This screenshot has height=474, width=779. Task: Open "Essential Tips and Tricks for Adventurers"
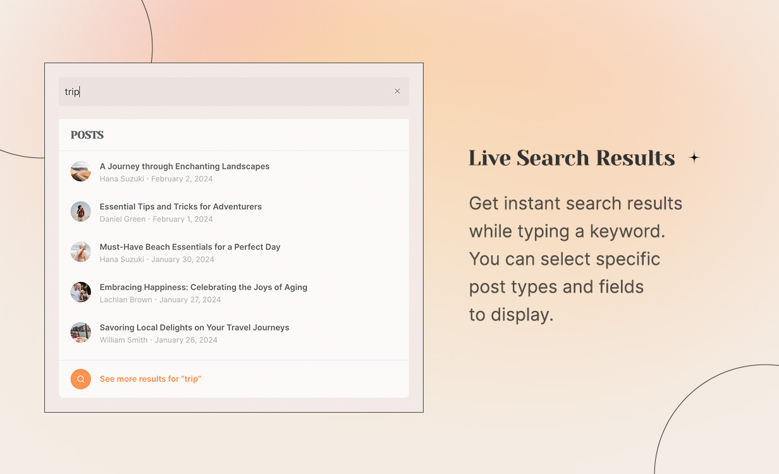point(180,207)
